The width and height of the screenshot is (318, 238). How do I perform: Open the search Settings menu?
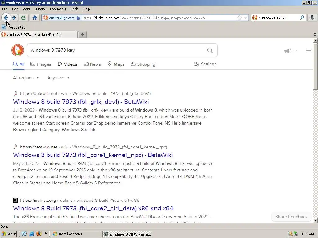[x=205, y=64]
